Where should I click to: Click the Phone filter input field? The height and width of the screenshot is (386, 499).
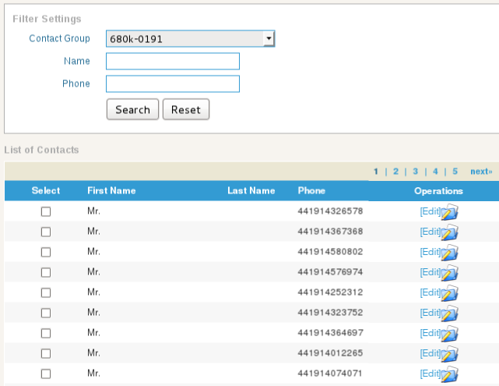click(x=173, y=84)
